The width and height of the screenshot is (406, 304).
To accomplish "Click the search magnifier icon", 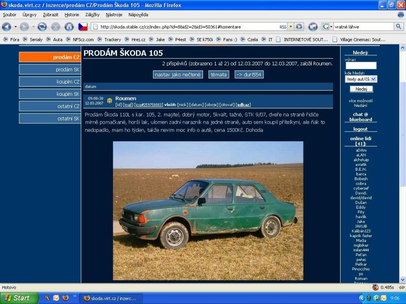I will pyautogui.click(x=398, y=26).
